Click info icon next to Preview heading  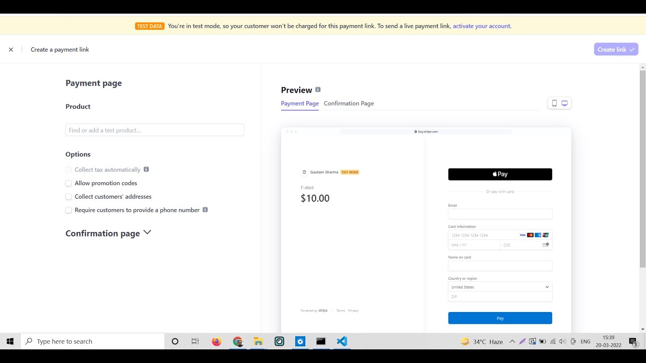pos(318,90)
